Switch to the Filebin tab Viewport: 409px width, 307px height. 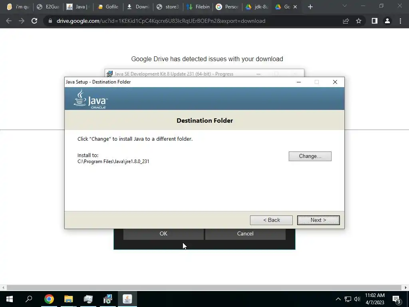coord(198,7)
